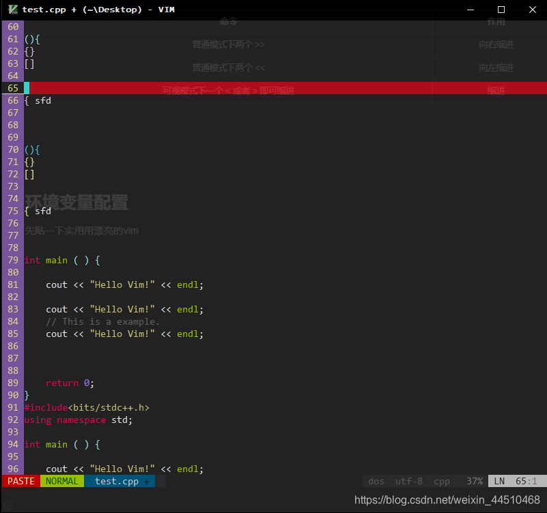Click '{}' on line 71
Image resolution: width=547 pixels, height=513 pixels.
29,162
